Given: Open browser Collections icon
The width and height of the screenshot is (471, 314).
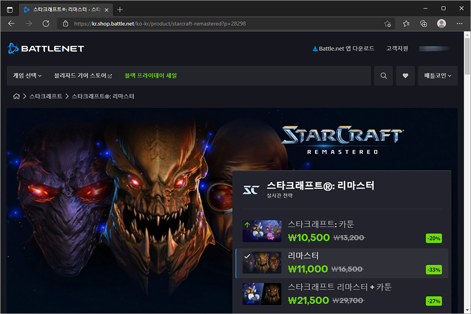Looking at the screenshot, I should click(423, 24).
